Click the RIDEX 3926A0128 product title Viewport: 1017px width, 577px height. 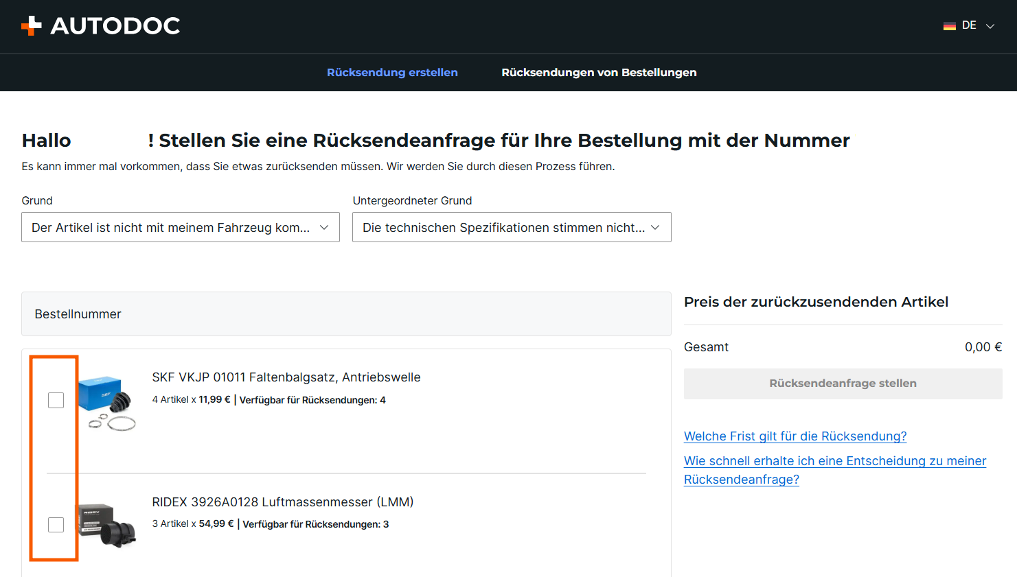pos(282,502)
